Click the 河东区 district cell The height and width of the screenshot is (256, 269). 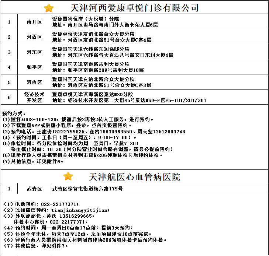(34, 52)
